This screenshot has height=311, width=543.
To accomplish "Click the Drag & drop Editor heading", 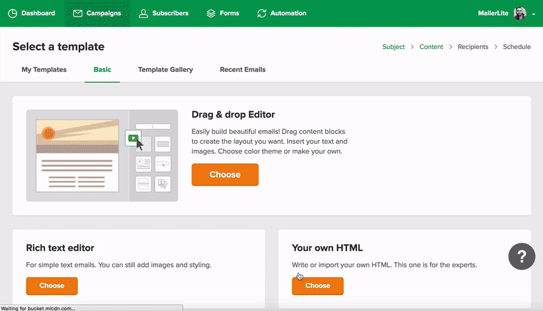I will coord(233,115).
